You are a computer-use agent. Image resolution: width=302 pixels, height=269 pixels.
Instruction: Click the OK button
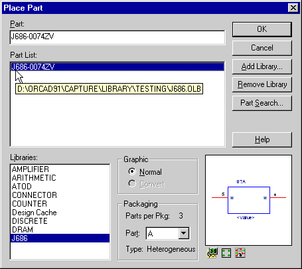tap(262, 29)
